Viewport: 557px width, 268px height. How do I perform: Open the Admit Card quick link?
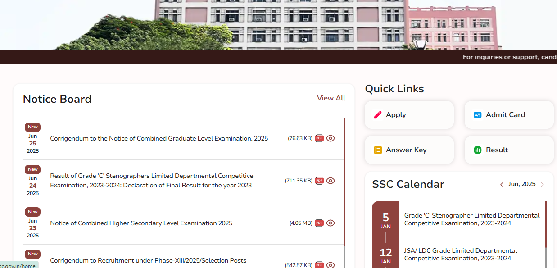[x=509, y=115]
